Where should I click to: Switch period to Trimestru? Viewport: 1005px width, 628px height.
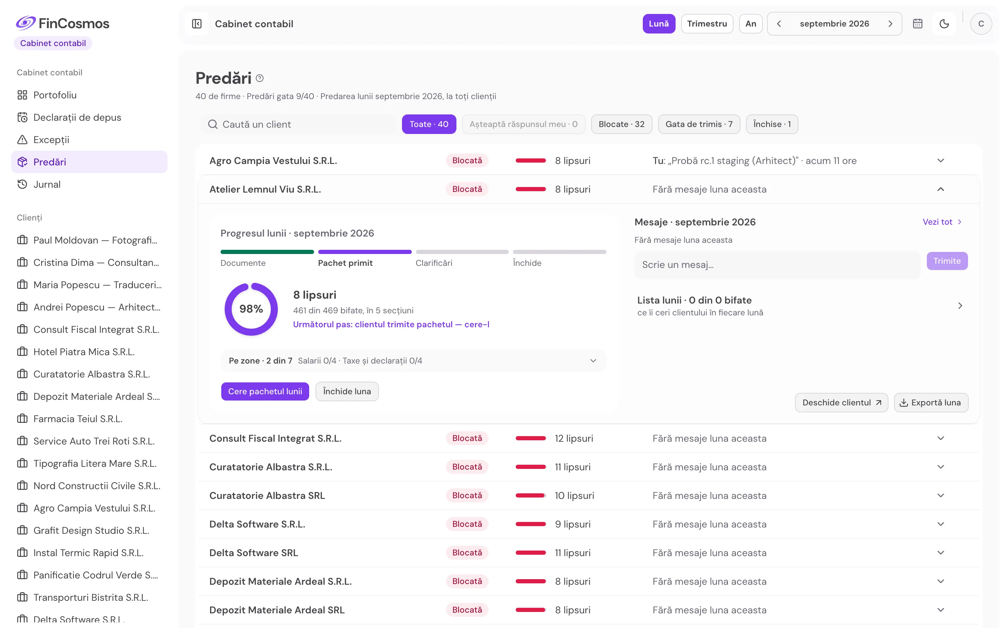(x=707, y=24)
